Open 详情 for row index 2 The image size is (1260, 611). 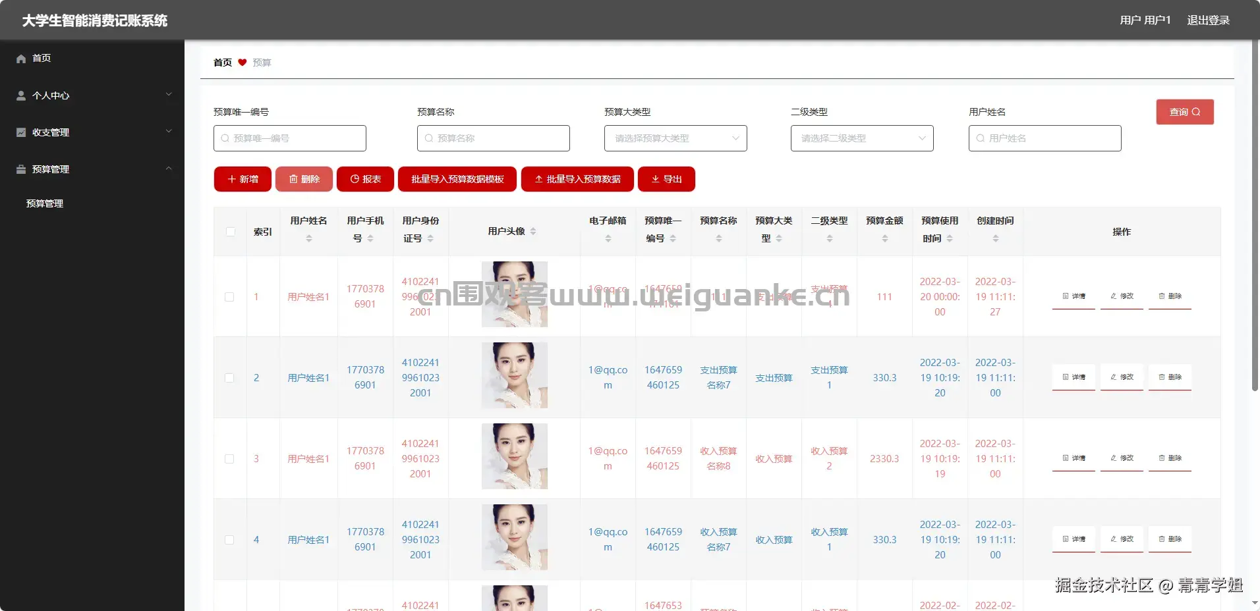(1074, 377)
